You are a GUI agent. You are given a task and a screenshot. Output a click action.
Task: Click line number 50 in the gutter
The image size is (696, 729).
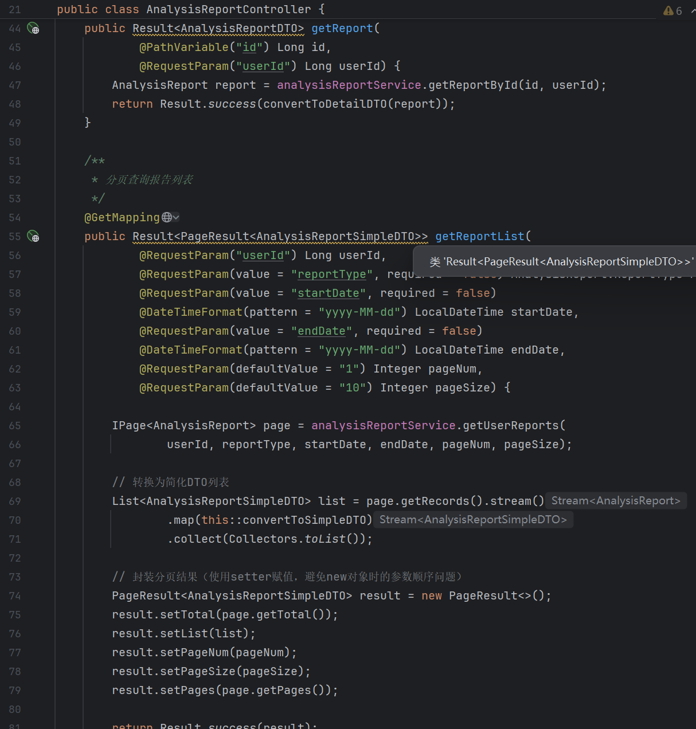point(15,142)
